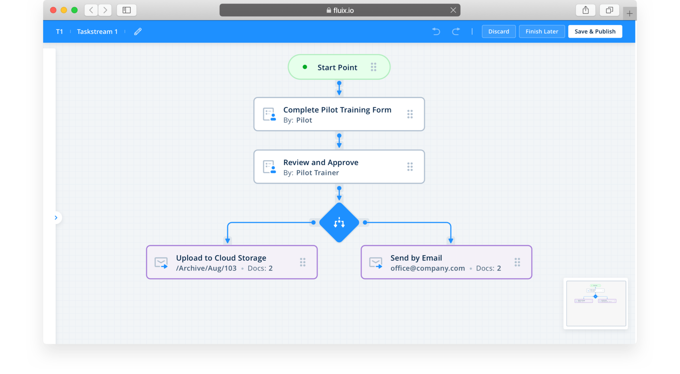Click the workflow minimap thumbnail

point(596,303)
